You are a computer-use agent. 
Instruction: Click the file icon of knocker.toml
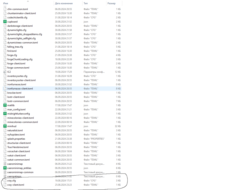pyautogui.click(x=5, y=93)
